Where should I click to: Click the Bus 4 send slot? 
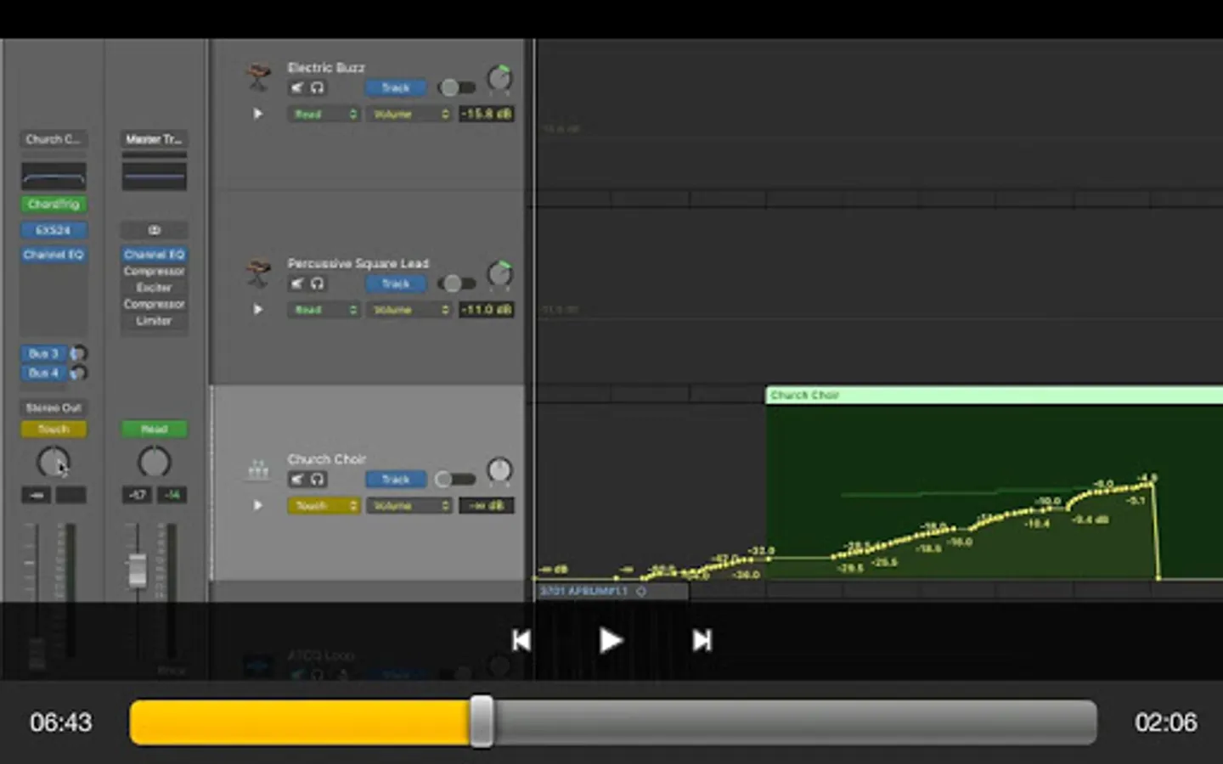pos(44,373)
